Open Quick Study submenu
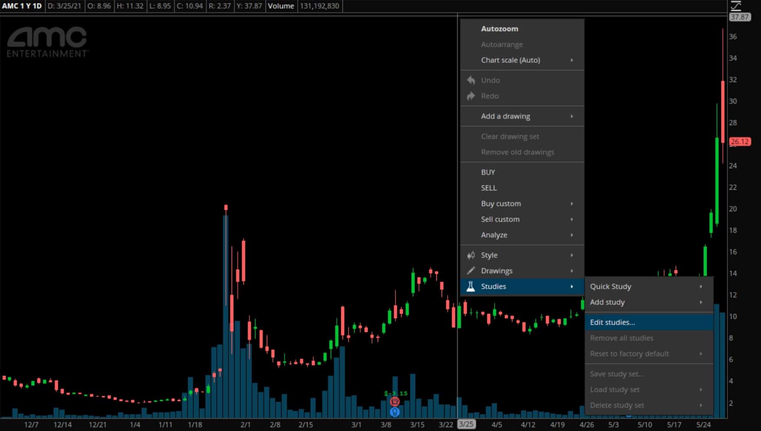The image size is (761, 431). click(x=649, y=286)
